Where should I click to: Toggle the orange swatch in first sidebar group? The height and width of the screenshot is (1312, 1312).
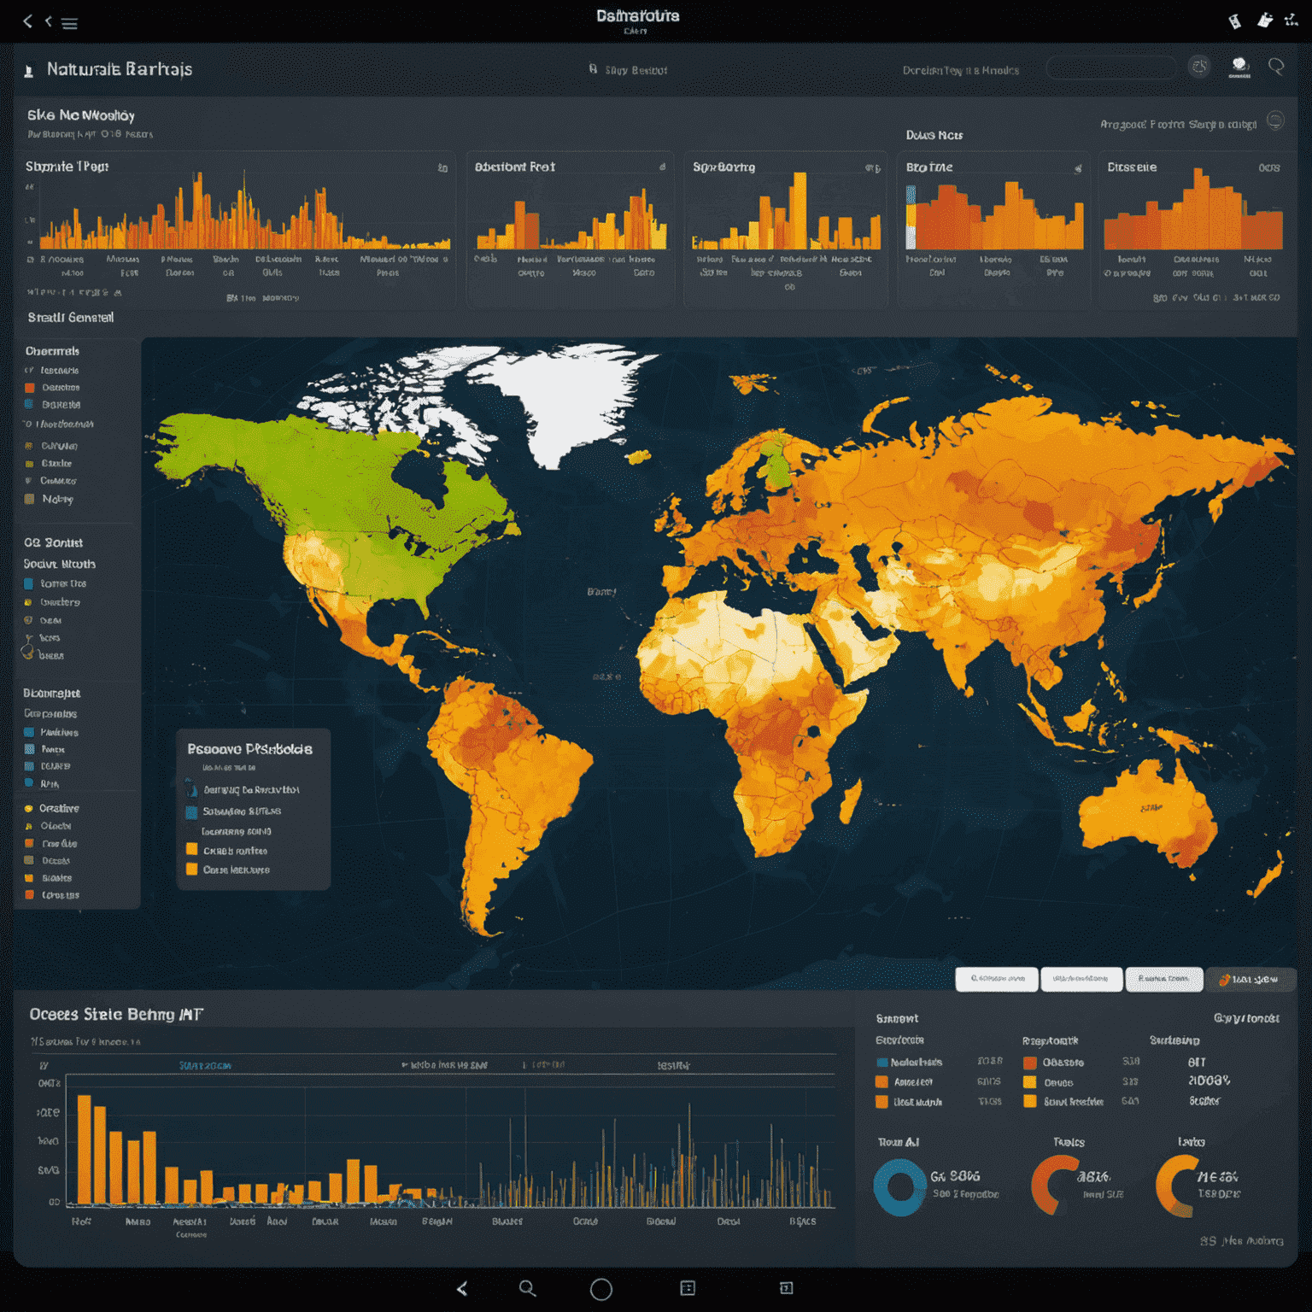[30, 388]
